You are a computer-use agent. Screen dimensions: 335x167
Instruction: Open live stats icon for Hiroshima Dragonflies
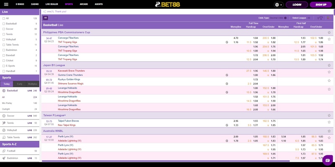click(x=227, y=92)
